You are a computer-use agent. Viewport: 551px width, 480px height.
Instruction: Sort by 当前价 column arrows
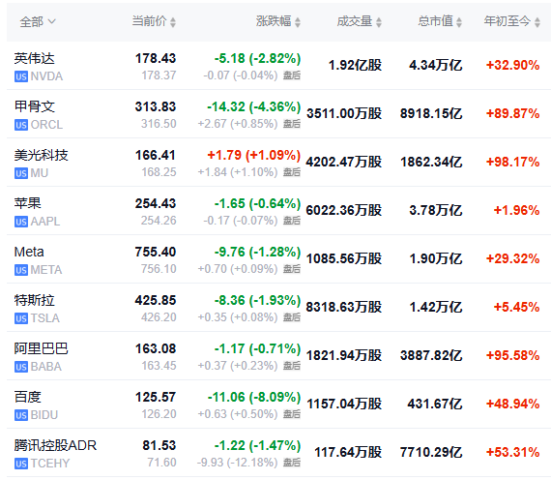172,22
